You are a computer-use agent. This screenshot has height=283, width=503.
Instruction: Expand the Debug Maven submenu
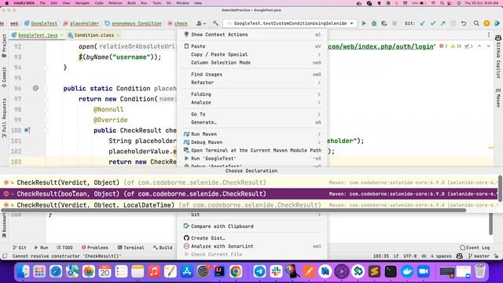click(x=252, y=142)
